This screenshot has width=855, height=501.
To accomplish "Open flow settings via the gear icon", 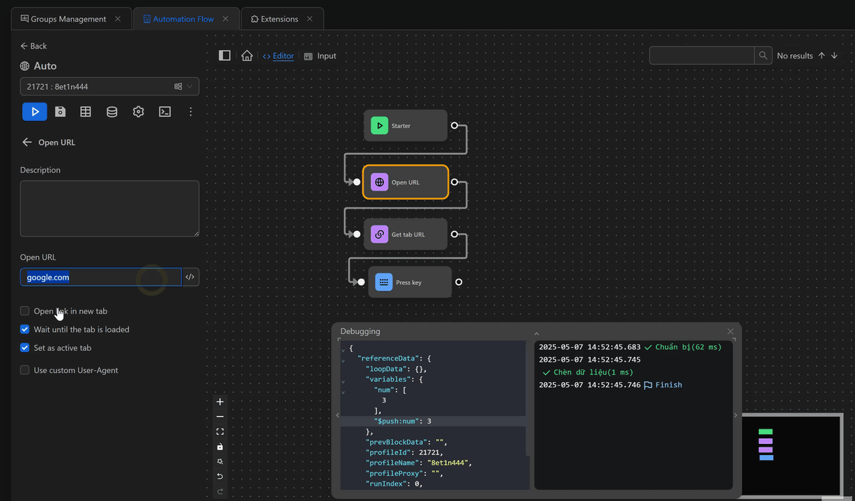I will pyautogui.click(x=138, y=111).
